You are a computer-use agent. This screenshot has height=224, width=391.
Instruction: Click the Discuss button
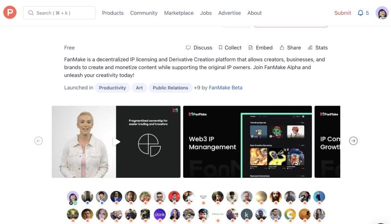(199, 48)
